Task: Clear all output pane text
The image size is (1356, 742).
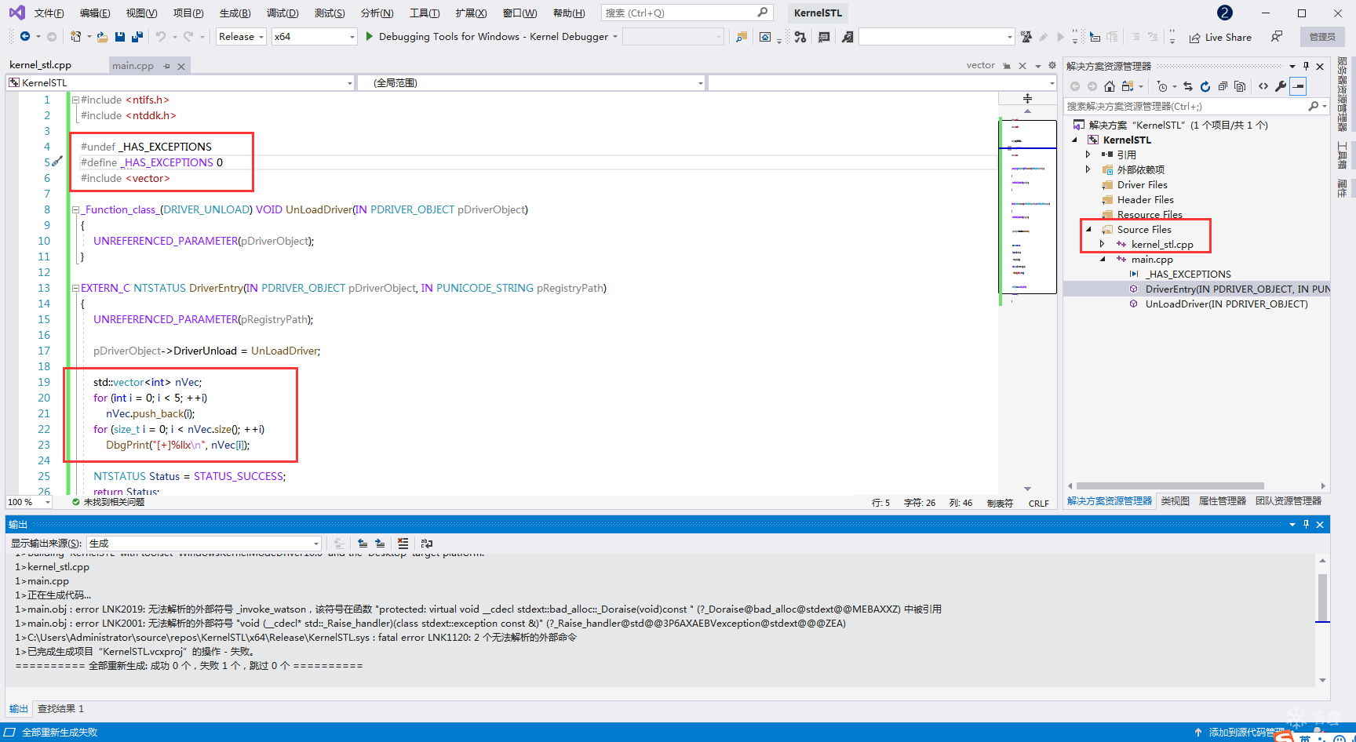Action: tap(403, 543)
